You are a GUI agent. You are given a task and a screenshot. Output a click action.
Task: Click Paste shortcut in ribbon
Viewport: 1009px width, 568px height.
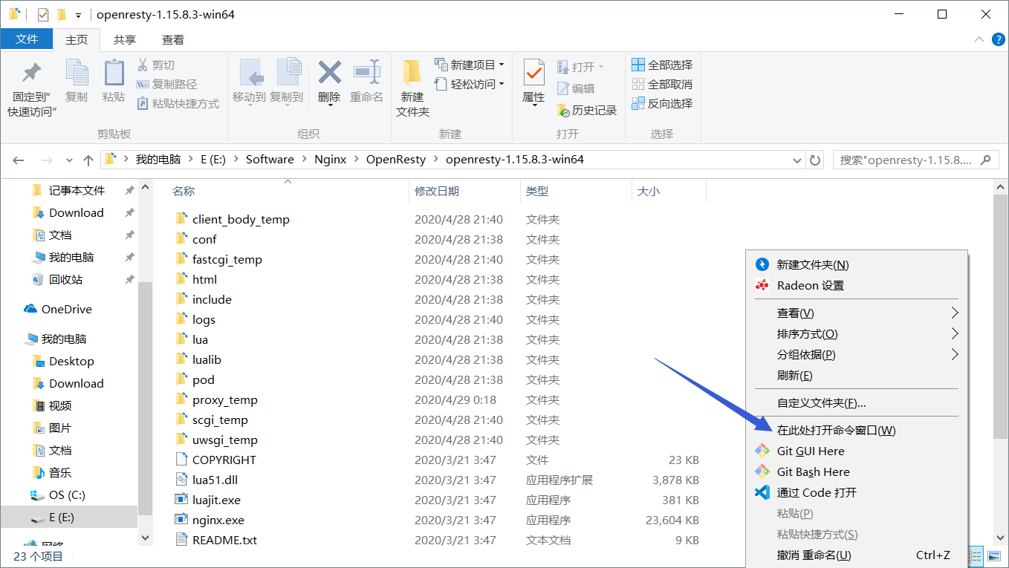click(178, 104)
